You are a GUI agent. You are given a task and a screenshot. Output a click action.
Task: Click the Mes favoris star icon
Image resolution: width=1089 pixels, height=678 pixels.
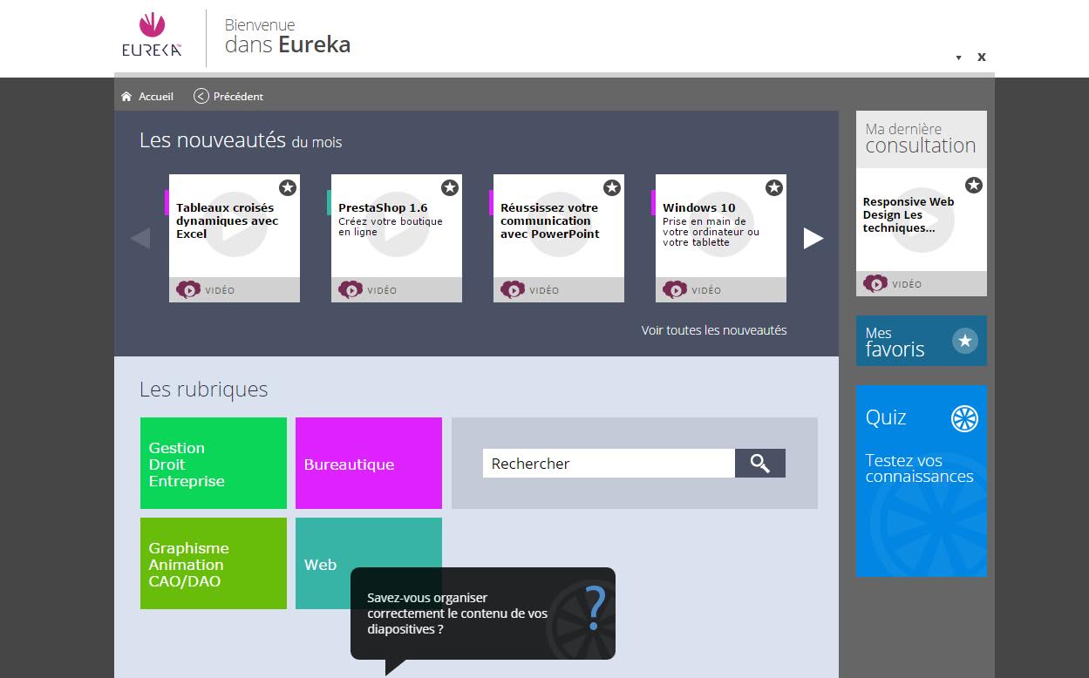click(x=965, y=341)
